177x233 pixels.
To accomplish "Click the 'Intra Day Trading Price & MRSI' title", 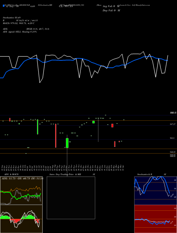I will (72, 174).
